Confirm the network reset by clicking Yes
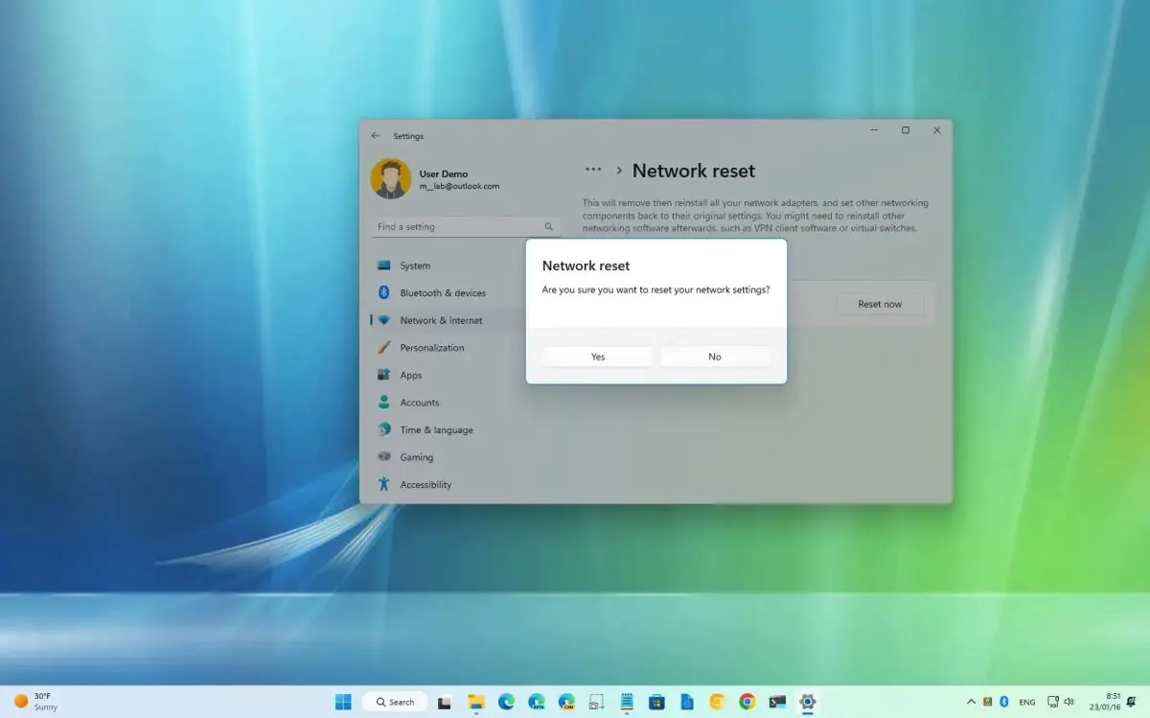Image resolution: width=1150 pixels, height=718 pixels. click(x=597, y=356)
